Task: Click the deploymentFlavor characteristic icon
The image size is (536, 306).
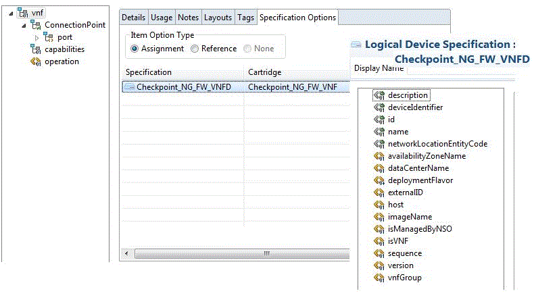Action: pos(379,180)
